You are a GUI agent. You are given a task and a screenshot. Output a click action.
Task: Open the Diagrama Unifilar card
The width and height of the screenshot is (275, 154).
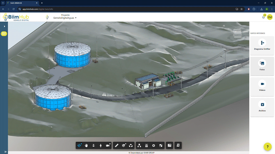(x=262, y=46)
